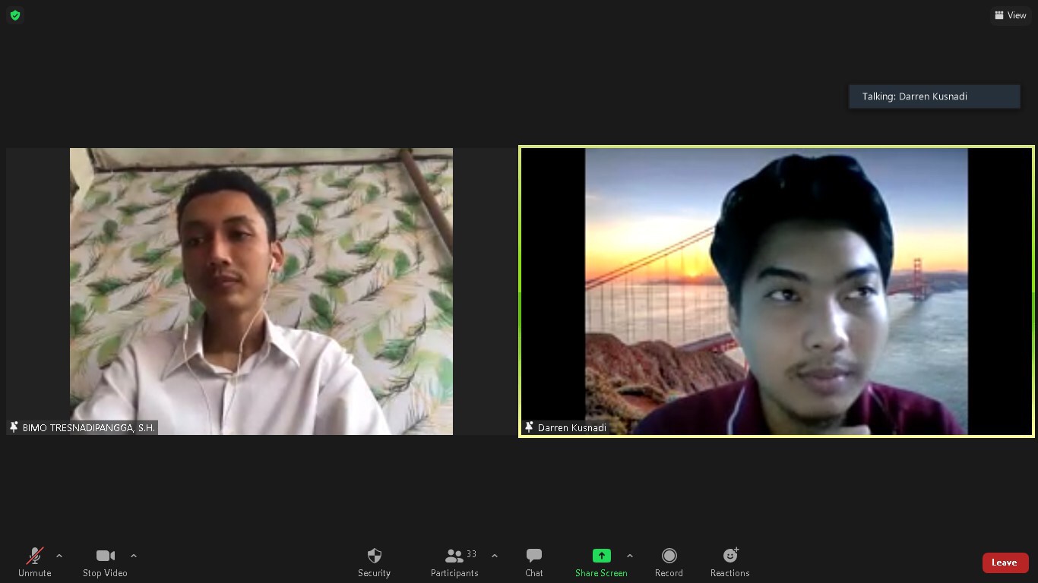1038x583 pixels.
Task: Click the Stop Video camera icon
Action: 106,556
